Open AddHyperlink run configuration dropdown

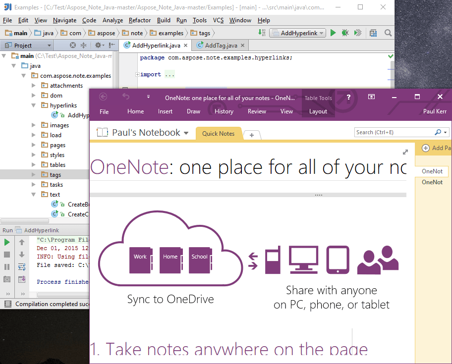click(297, 33)
